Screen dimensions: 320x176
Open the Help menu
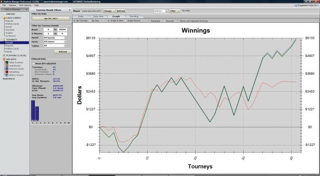36,5
